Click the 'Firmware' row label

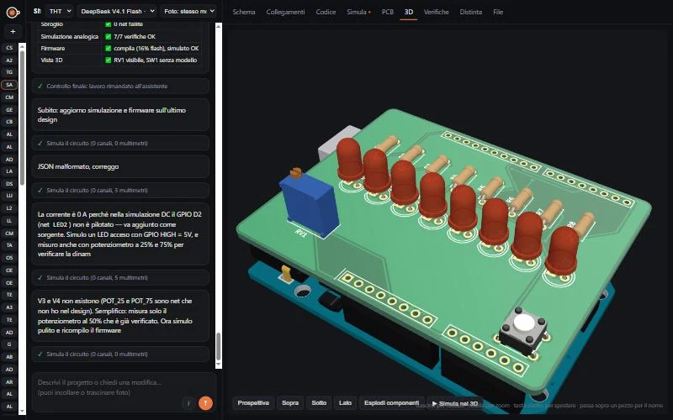click(53, 49)
